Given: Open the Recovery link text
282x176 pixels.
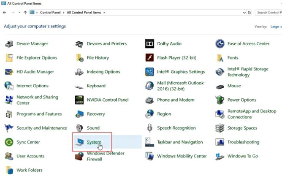Looking at the screenshot, I should (x=96, y=114).
